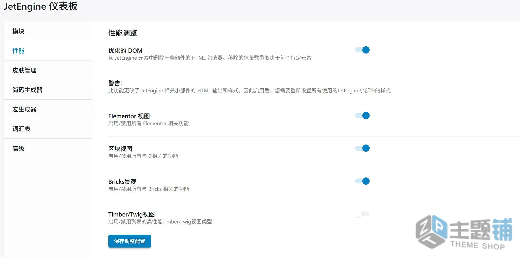The height and width of the screenshot is (258, 520).
Task: Click description 启用/禁用所有与块相关的功能
Action: pos(143,156)
